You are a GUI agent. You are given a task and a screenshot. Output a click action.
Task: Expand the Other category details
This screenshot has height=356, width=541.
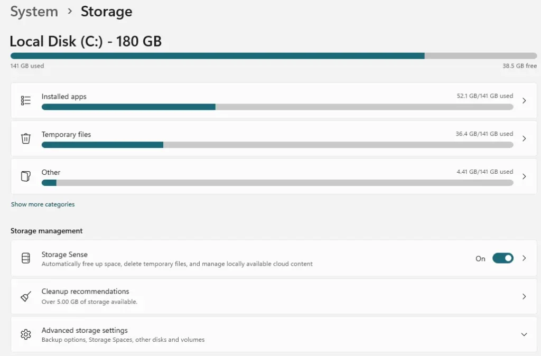tap(524, 176)
